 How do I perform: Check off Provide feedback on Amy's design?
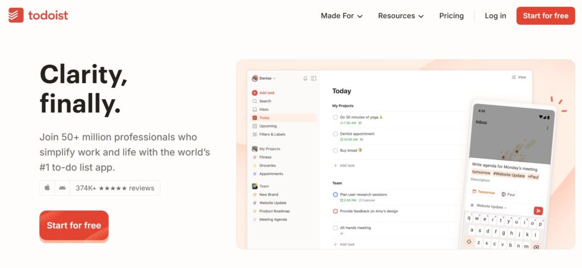pyautogui.click(x=335, y=211)
